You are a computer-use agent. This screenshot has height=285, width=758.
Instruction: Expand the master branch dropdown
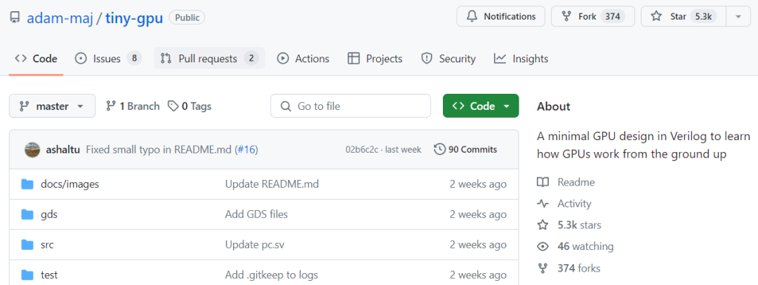51,106
